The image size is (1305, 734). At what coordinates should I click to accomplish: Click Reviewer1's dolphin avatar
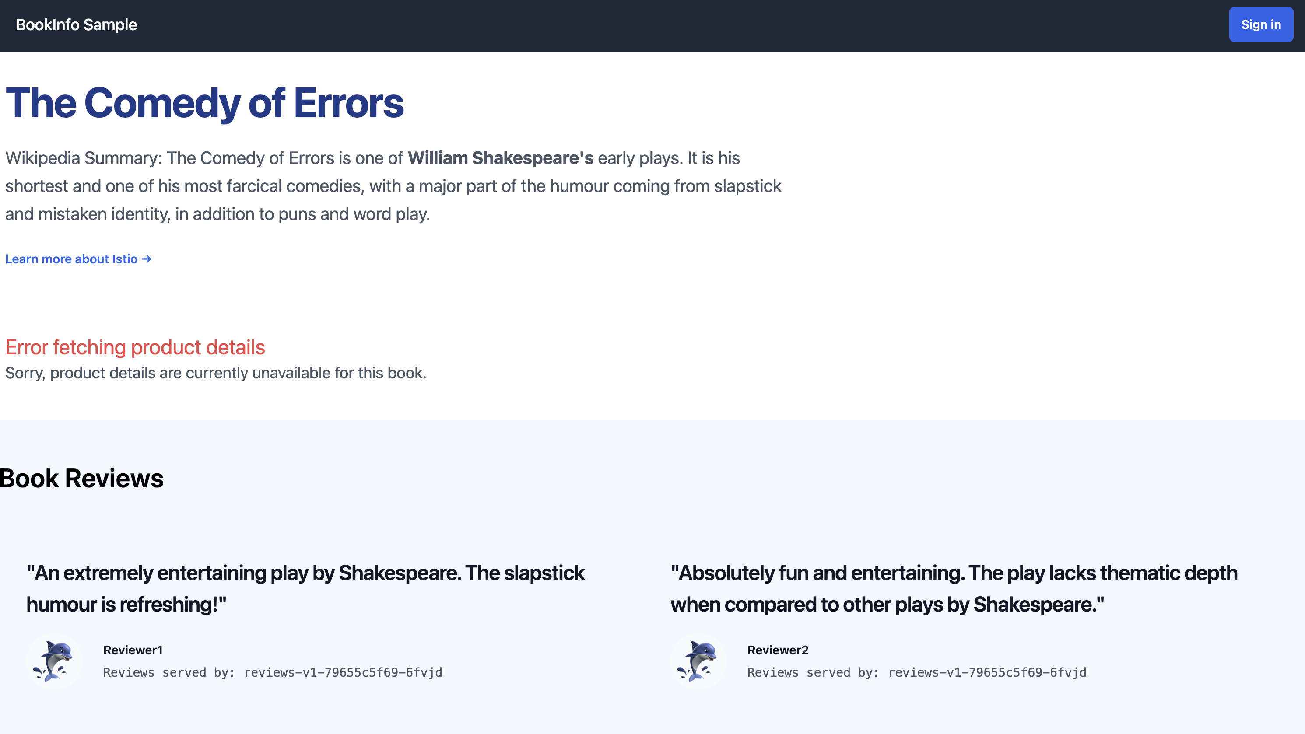[x=54, y=661]
